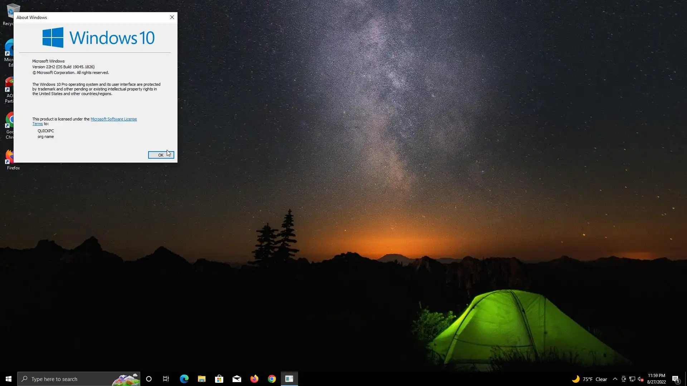Screen dimensions: 687x386
Task: Open File Explorer from the taskbar
Action: (x=201, y=379)
